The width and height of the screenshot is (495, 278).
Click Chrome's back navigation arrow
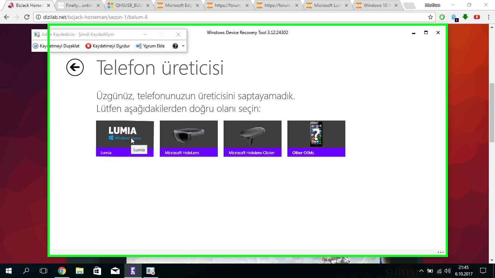(7, 17)
